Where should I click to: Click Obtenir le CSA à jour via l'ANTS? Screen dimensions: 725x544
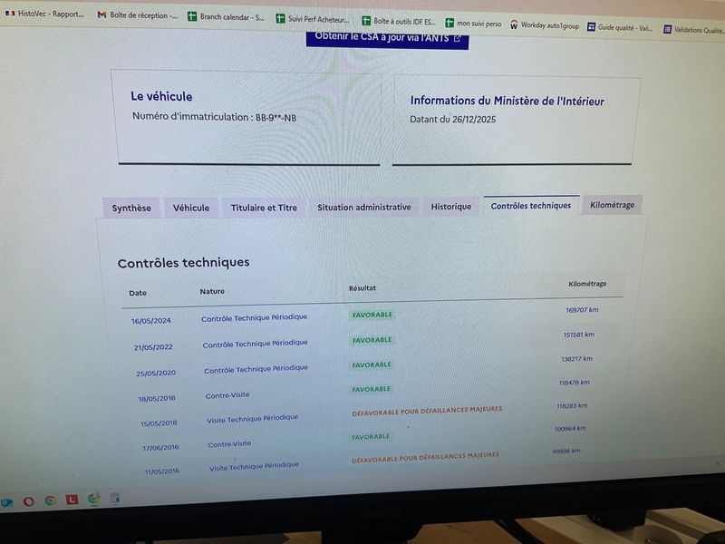coord(388,38)
